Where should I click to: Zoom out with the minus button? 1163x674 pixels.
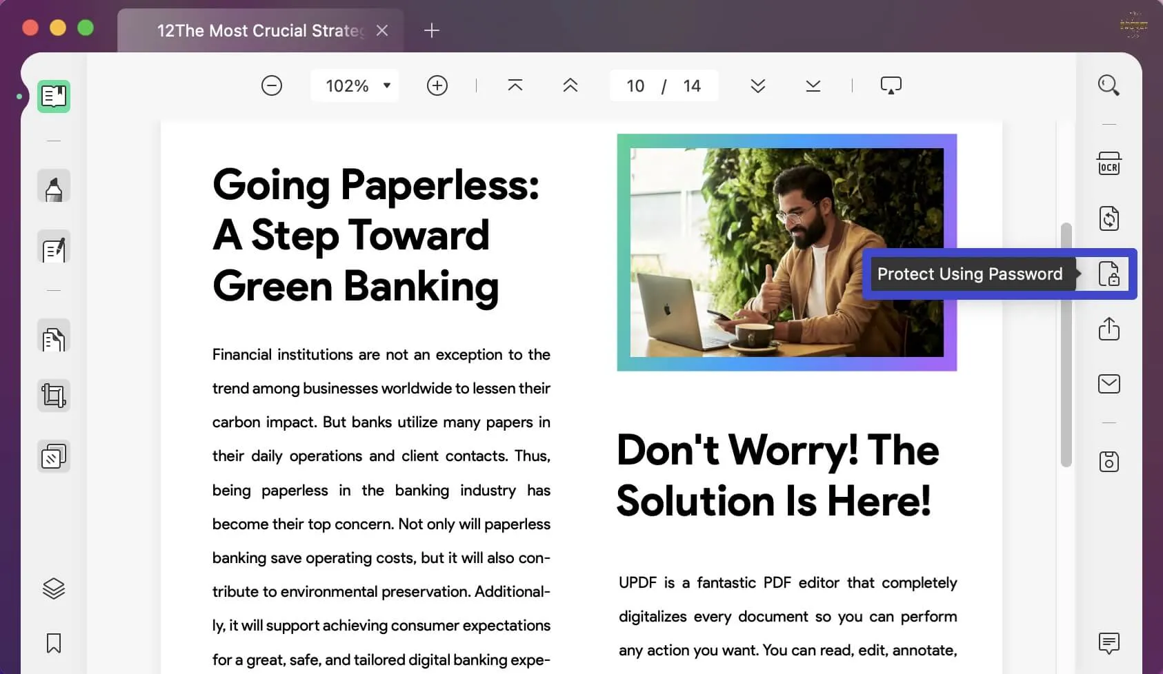coord(272,85)
